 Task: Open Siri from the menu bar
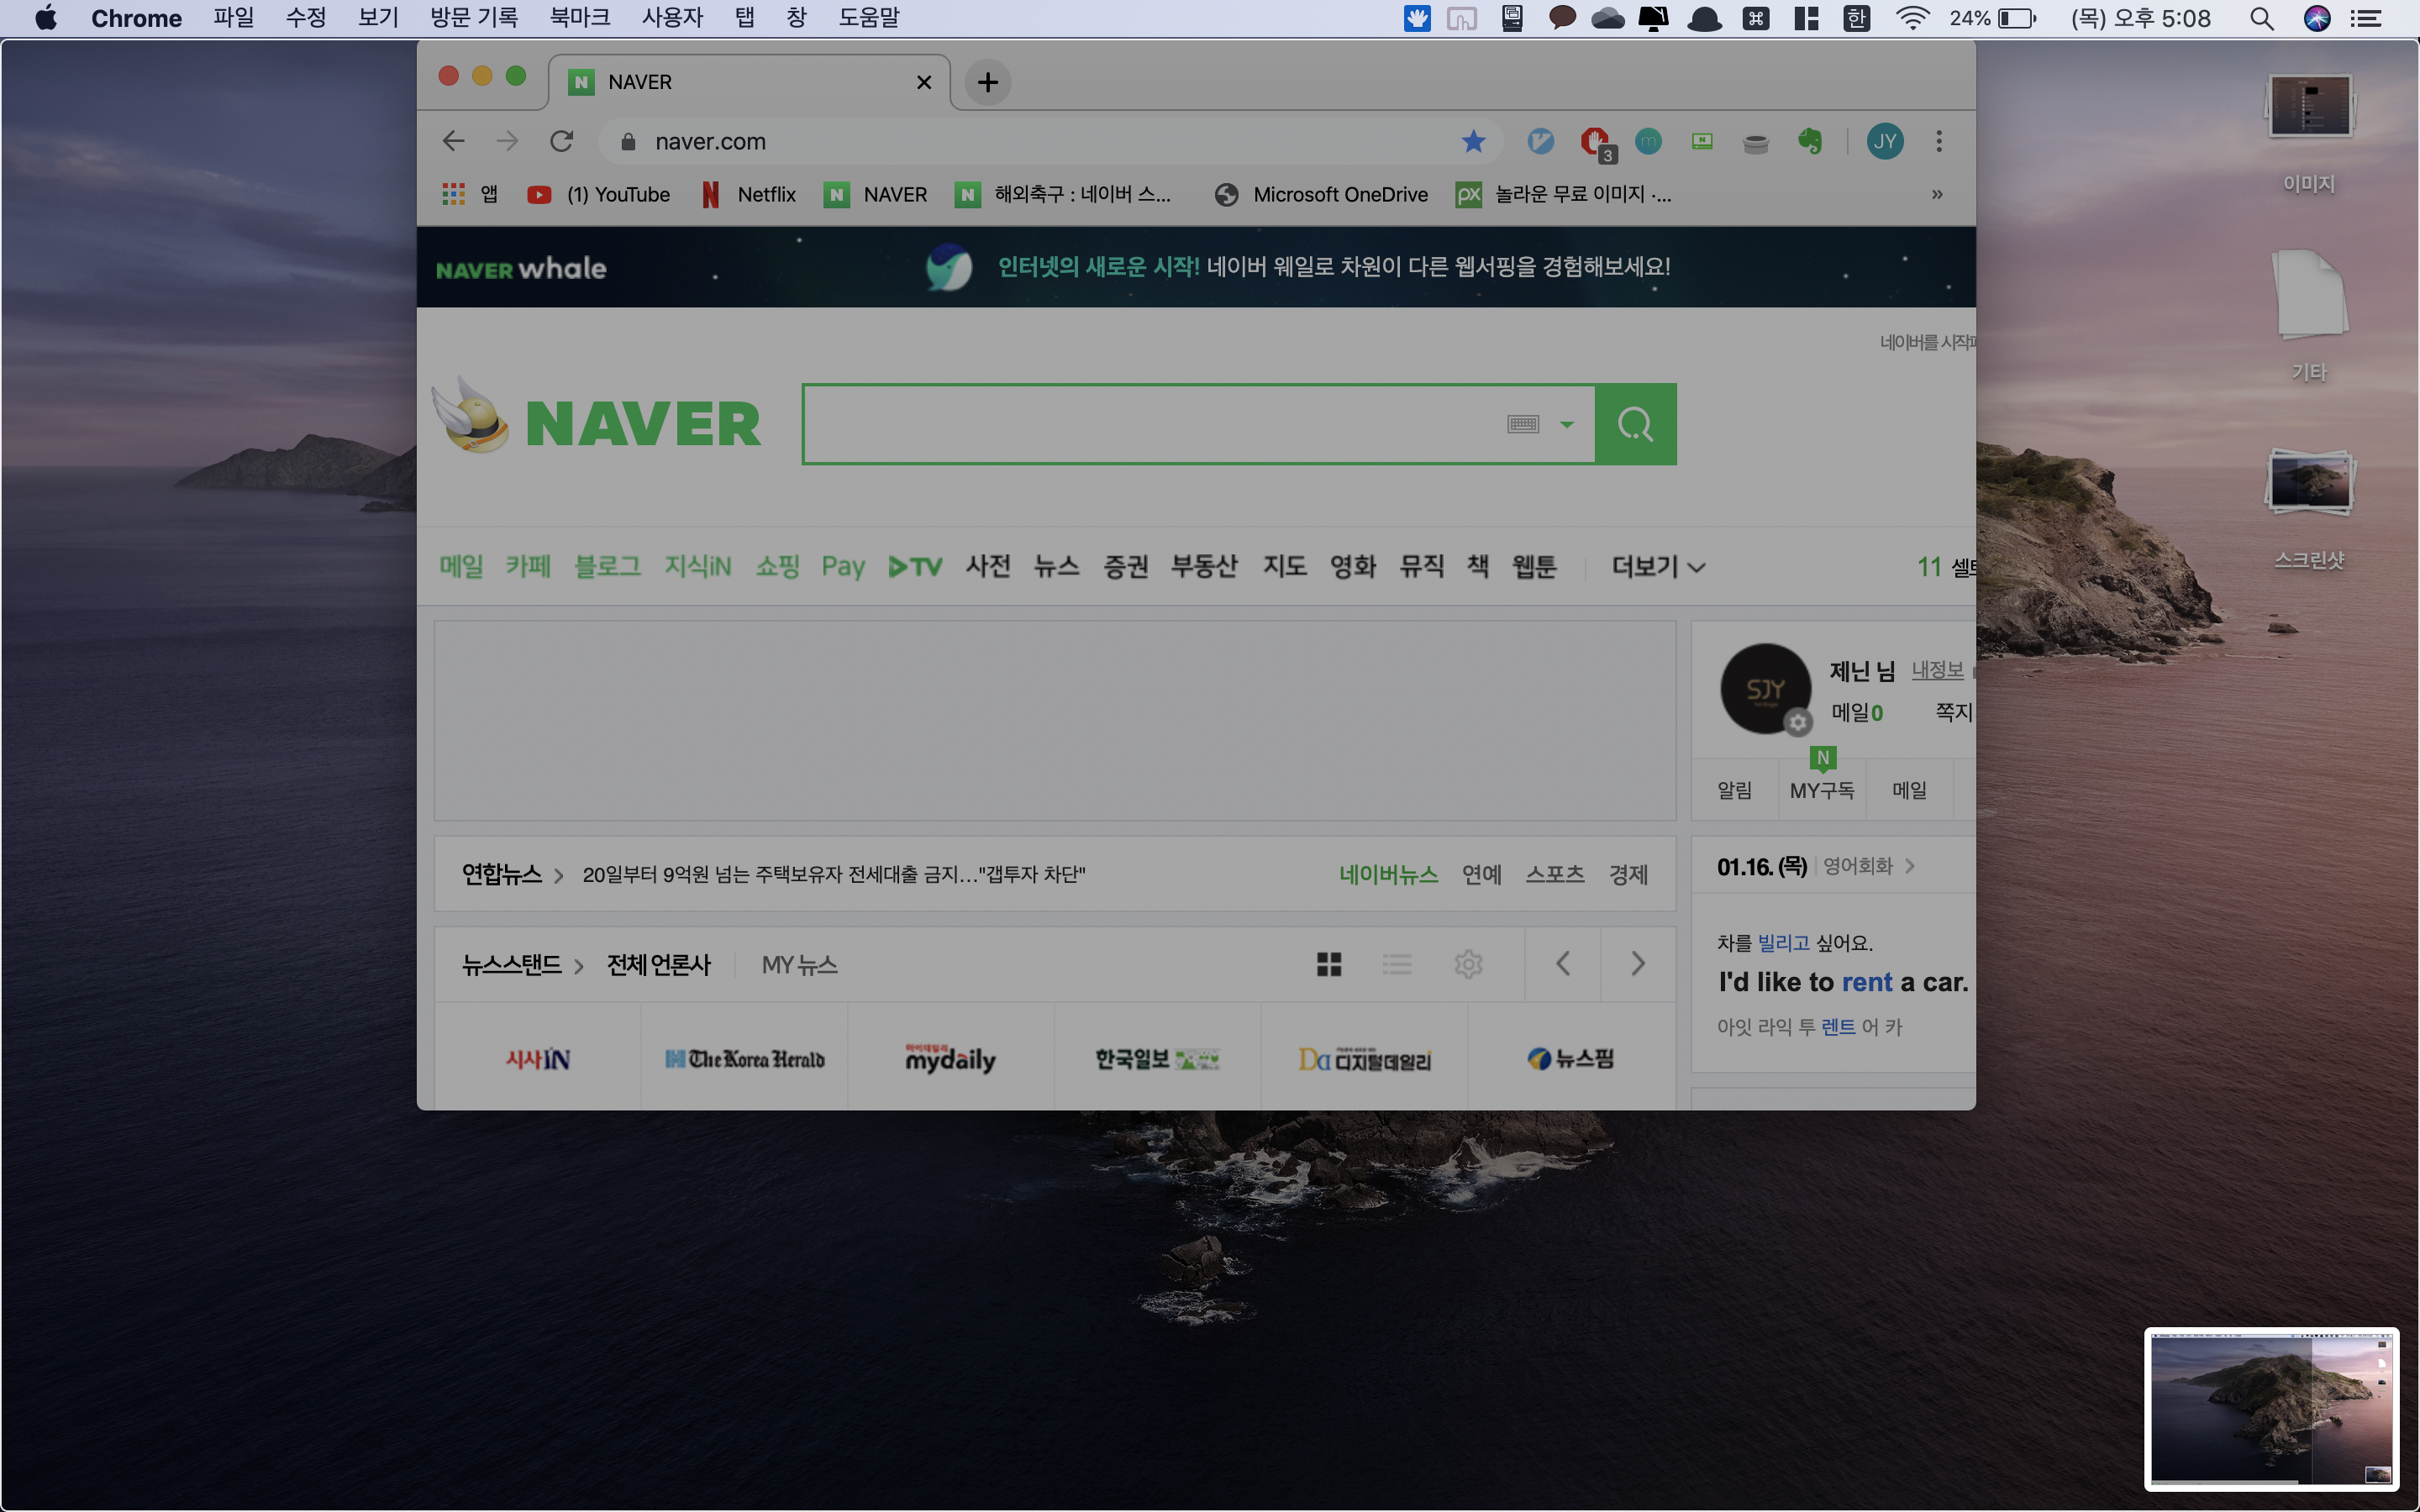point(2317,18)
